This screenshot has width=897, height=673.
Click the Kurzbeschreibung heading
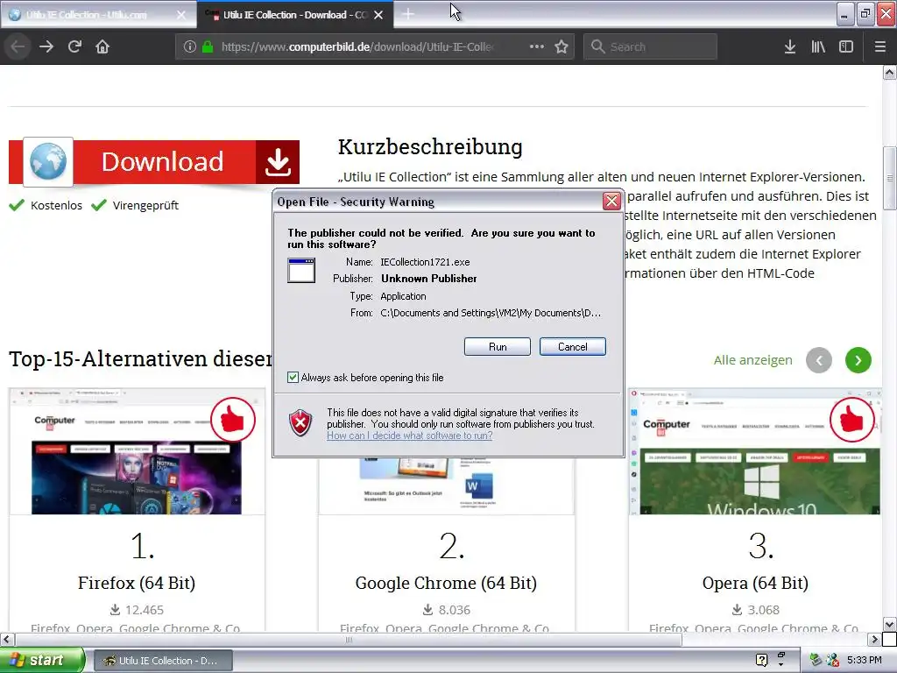(x=430, y=146)
